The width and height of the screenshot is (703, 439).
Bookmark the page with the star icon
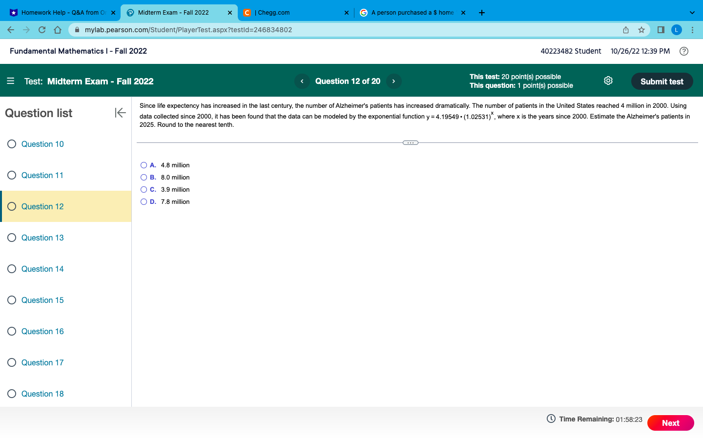click(641, 30)
